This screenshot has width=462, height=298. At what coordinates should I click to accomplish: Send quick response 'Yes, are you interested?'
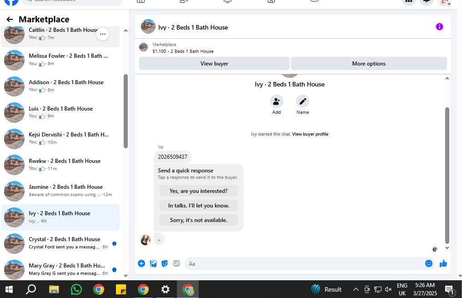pyautogui.click(x=199, y=191)
